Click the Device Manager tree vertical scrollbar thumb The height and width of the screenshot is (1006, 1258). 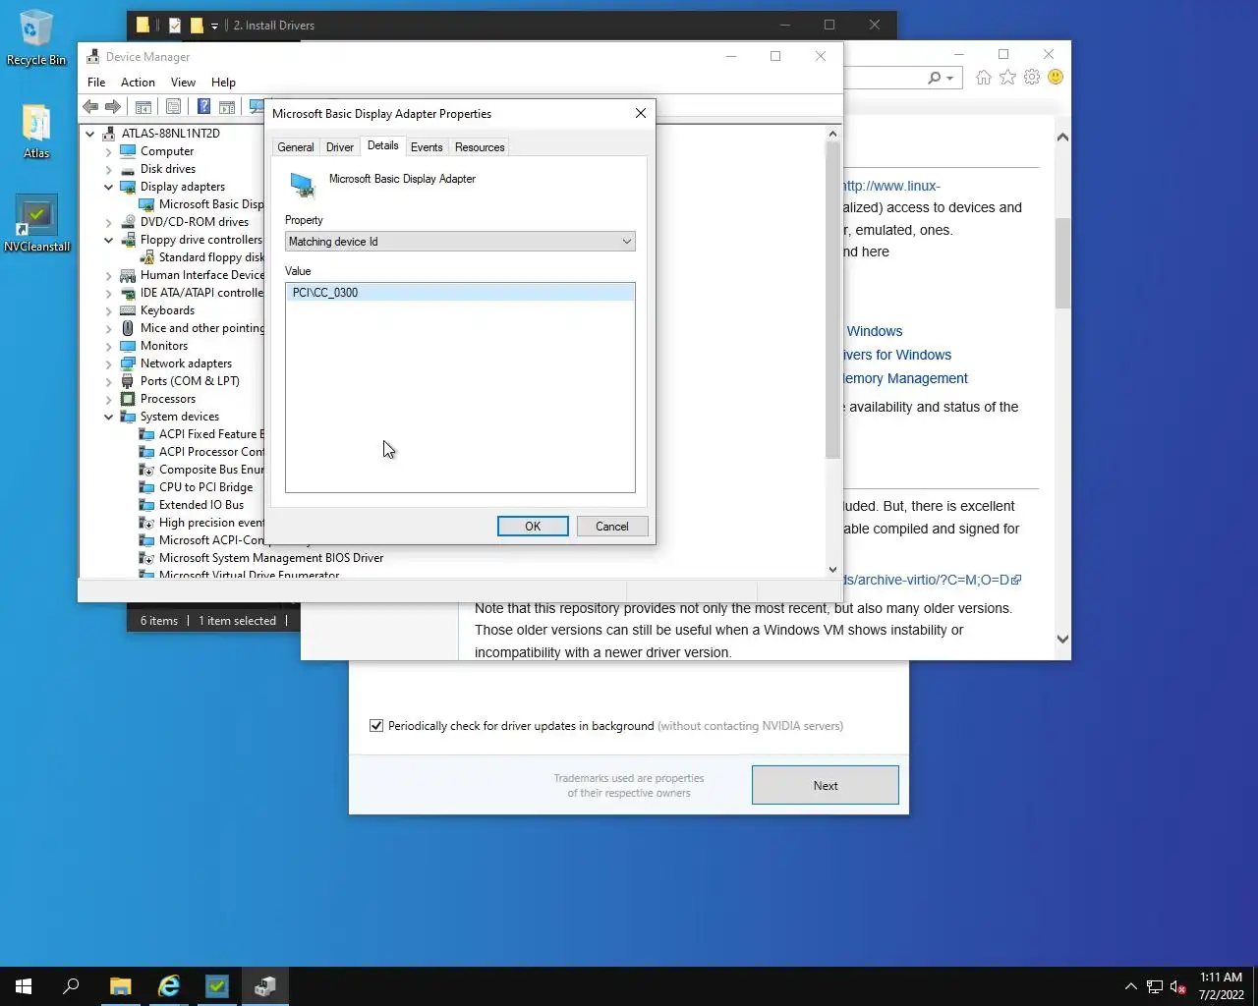pos(832,300)
